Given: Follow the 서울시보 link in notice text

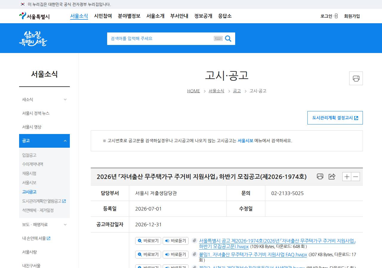Looking at the screenshot, I should 245,141.
